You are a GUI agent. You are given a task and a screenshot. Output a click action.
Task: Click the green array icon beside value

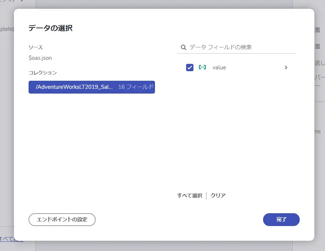[202, 67]
